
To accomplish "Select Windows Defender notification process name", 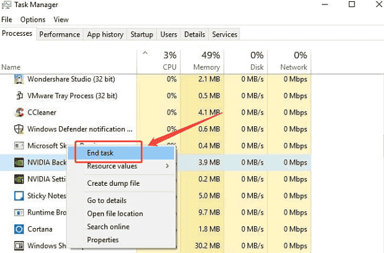I will click(x=80, y=129).
